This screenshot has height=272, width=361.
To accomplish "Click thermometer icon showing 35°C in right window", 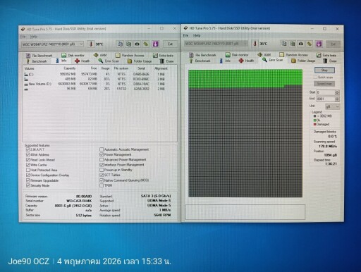I will click(255, 44).
